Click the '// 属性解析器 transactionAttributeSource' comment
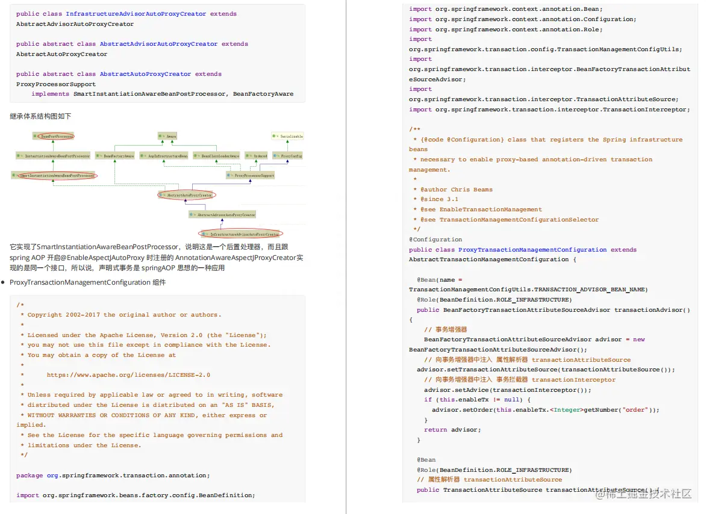Viewport: 706px width, 514px height. pos(489,480)
